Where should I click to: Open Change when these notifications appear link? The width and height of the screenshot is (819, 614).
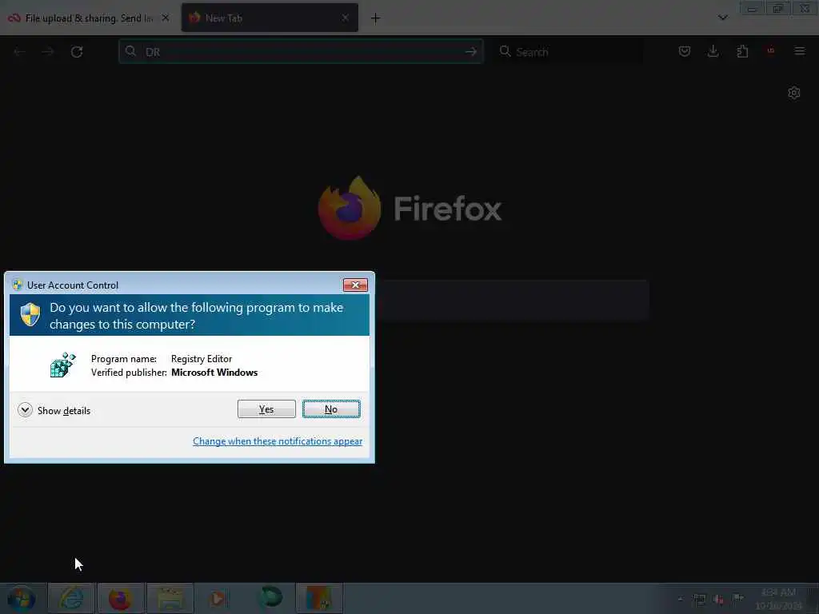point(278,441)
